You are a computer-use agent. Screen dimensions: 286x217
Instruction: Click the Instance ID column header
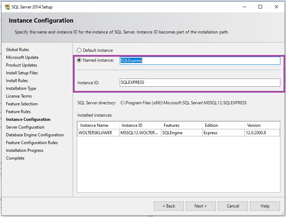tap(140, 125)
